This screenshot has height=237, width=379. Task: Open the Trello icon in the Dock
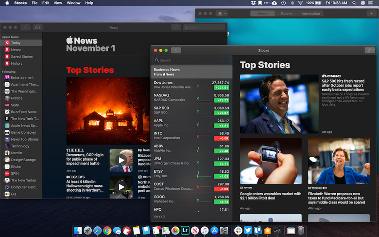point(258,230)
